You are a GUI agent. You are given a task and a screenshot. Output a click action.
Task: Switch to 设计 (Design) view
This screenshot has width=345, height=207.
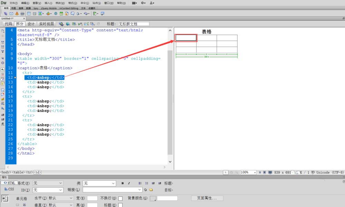pyautogui.click(x=31, y=24)
